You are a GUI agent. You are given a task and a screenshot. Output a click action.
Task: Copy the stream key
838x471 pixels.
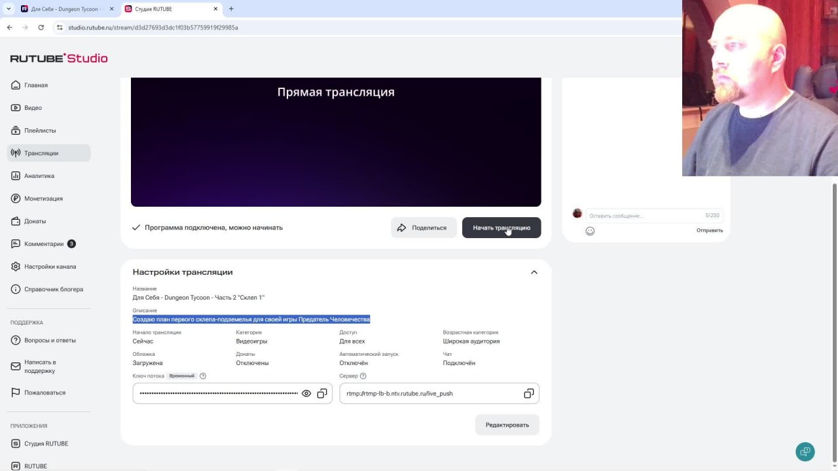click(x=322, y=394)
